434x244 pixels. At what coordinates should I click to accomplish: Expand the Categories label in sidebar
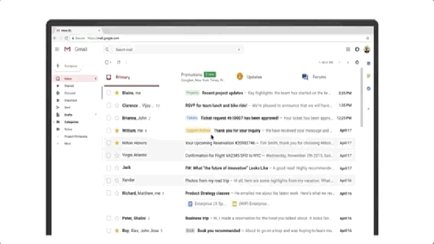(x=54, y=122)
